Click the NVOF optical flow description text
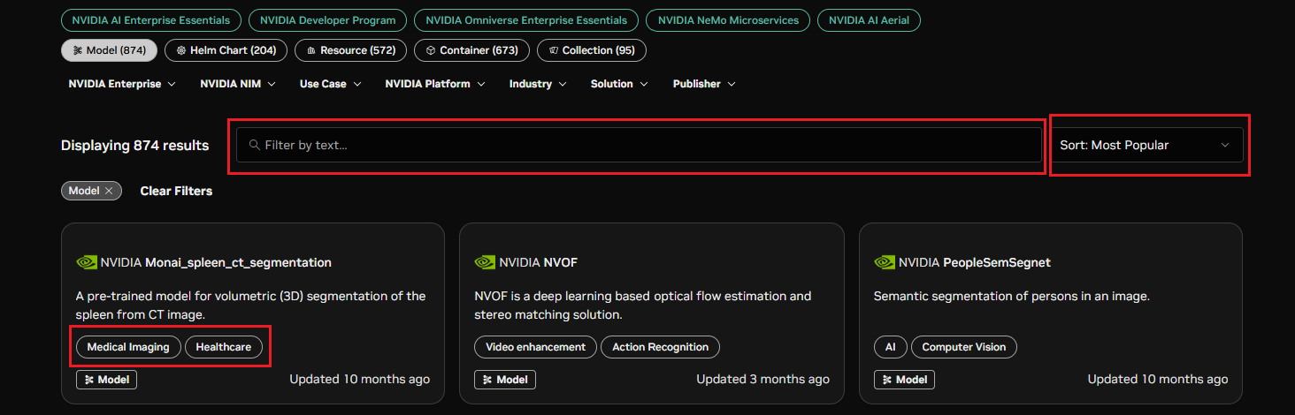 pos(642,306)
